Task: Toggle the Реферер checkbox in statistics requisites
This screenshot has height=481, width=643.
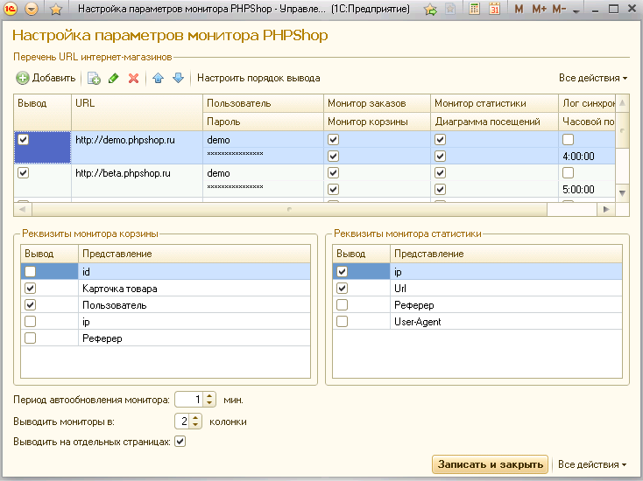Action: point(343,305)
